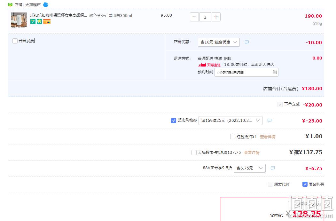Viewport: 336px width, 221px height.
Task: Toggle the 下单立减 checkbox
Action: click(280, 105)
